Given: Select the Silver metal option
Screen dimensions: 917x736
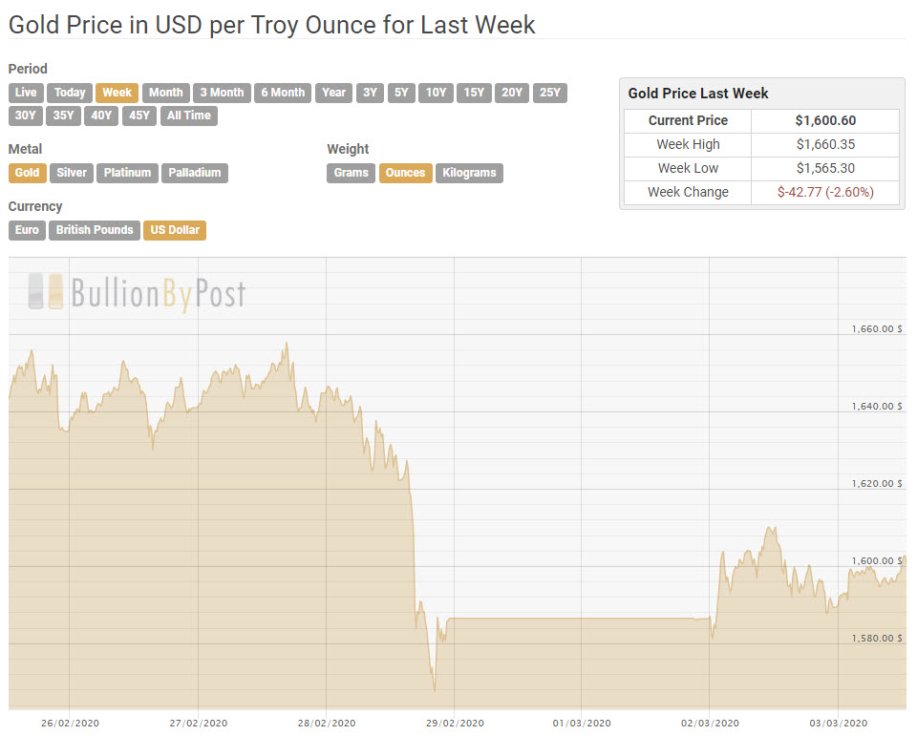Looking at the screenshot, I should click(x=71, y=173).
